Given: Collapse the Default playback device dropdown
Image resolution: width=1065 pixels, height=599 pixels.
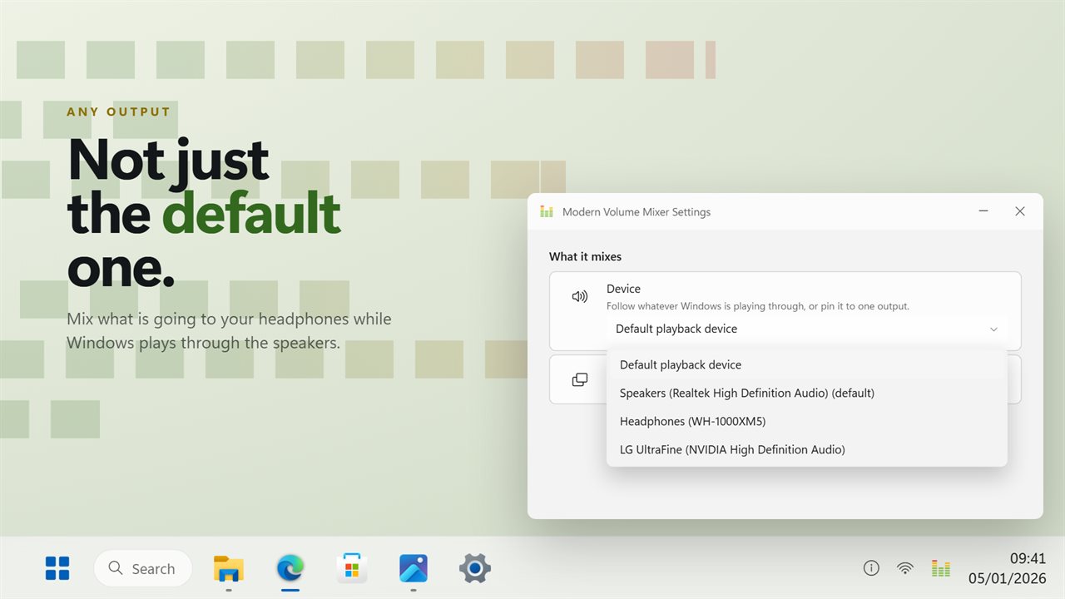Looking at the screenshot, I should tap(806, 329).
